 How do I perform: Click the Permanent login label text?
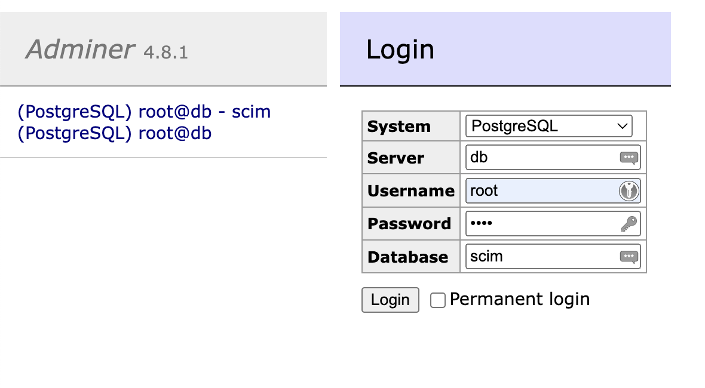[x=519, y=299]
